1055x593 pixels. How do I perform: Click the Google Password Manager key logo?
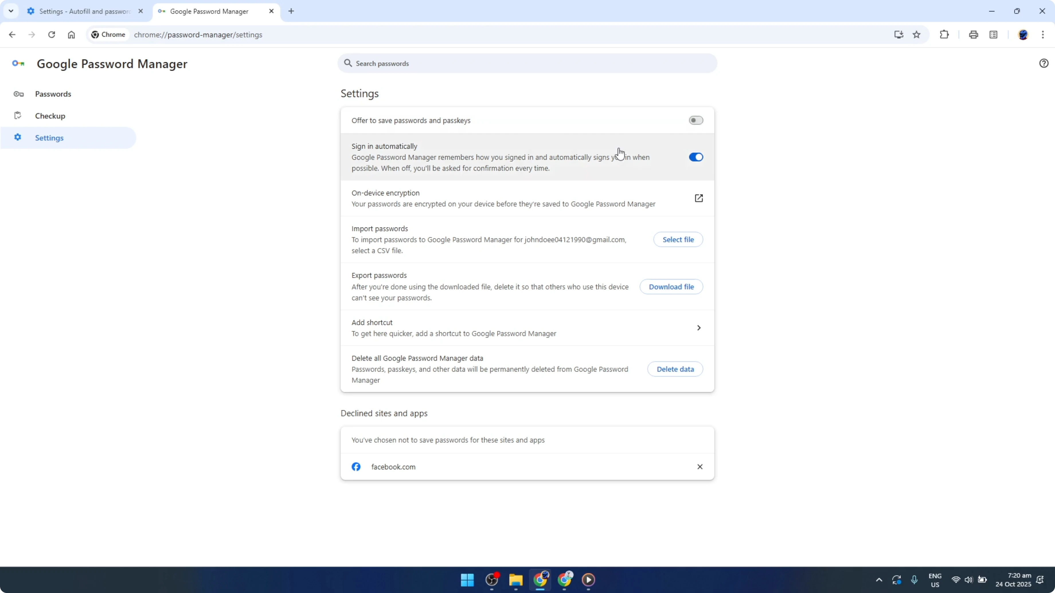click(18, 63)
